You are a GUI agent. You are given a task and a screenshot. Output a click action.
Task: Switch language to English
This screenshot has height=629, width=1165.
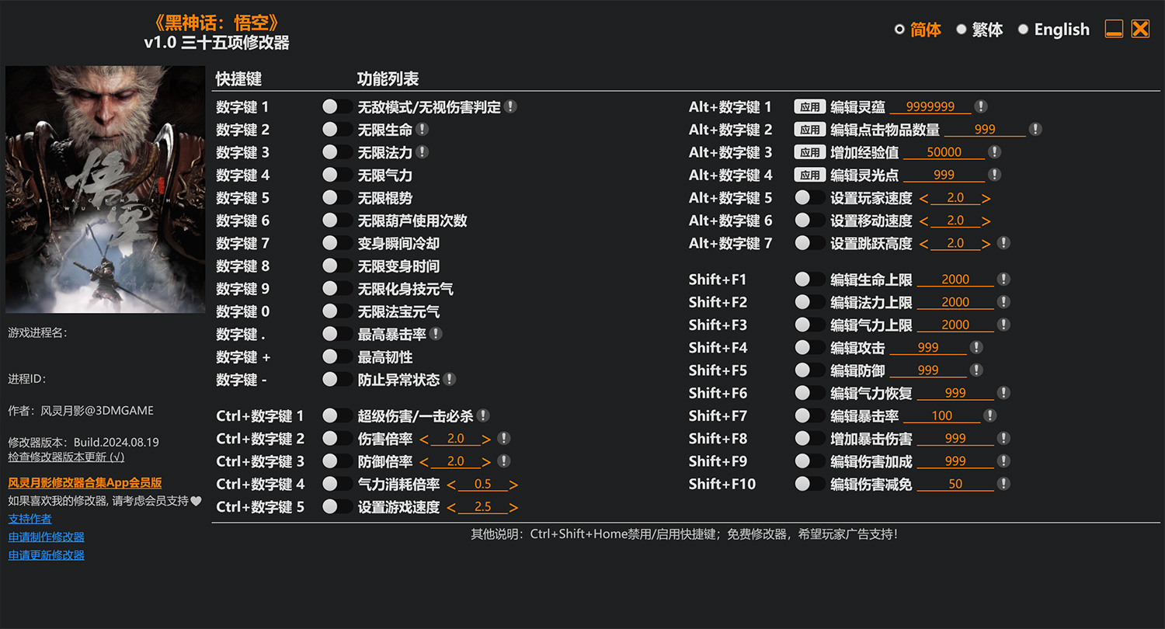[1054, 30]
